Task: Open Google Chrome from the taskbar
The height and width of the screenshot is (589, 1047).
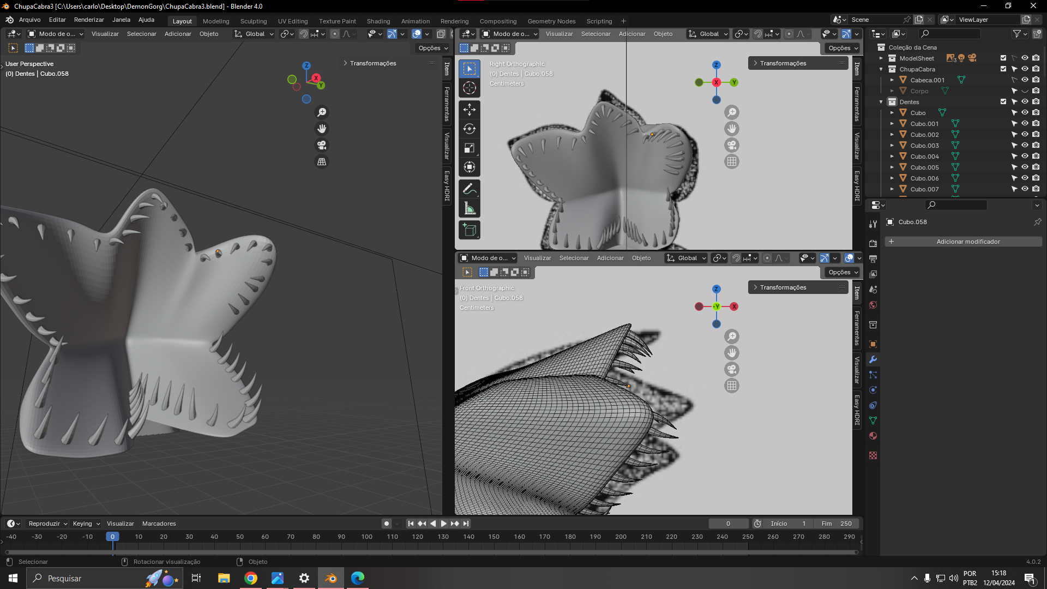Action: pyautogui.click(x=251, y=578)
